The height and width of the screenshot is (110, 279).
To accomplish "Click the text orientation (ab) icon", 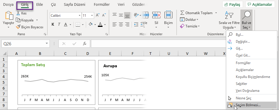I will [x=136, y=15].
